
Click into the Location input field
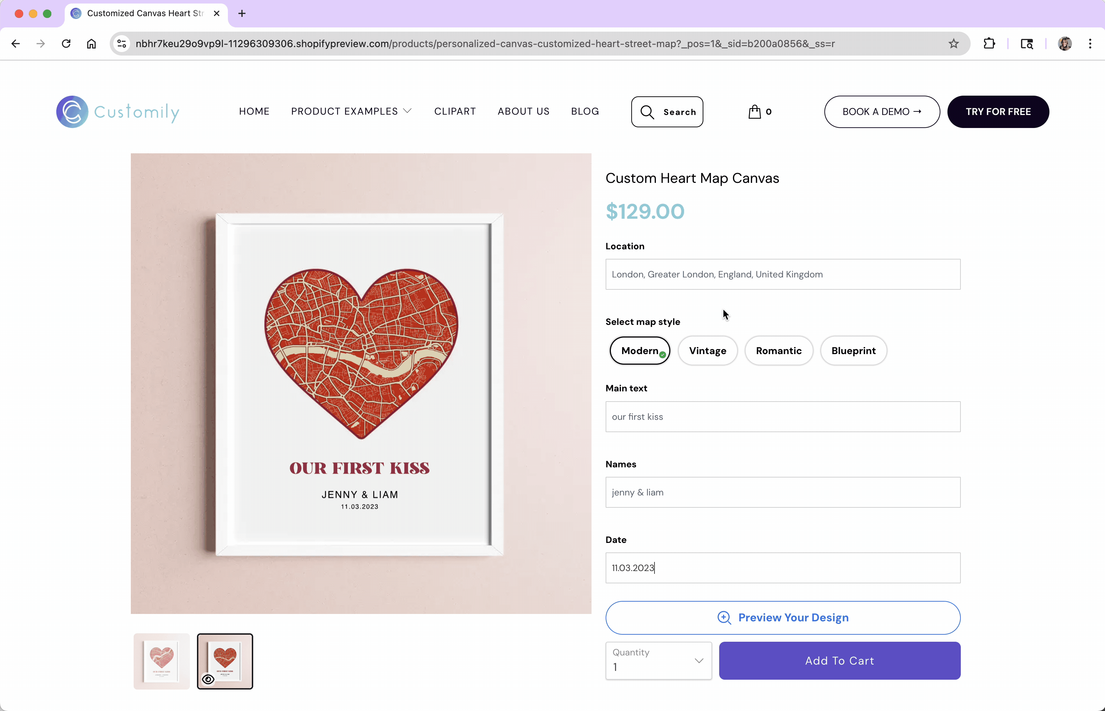point(783,274)
